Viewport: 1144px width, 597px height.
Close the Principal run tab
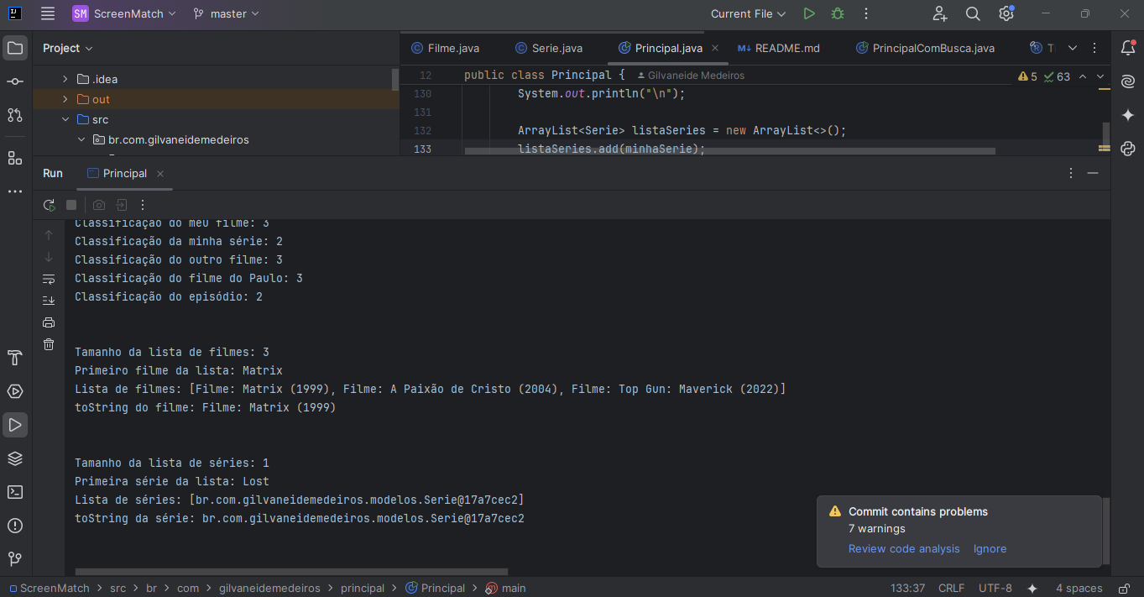pos(159,174)
